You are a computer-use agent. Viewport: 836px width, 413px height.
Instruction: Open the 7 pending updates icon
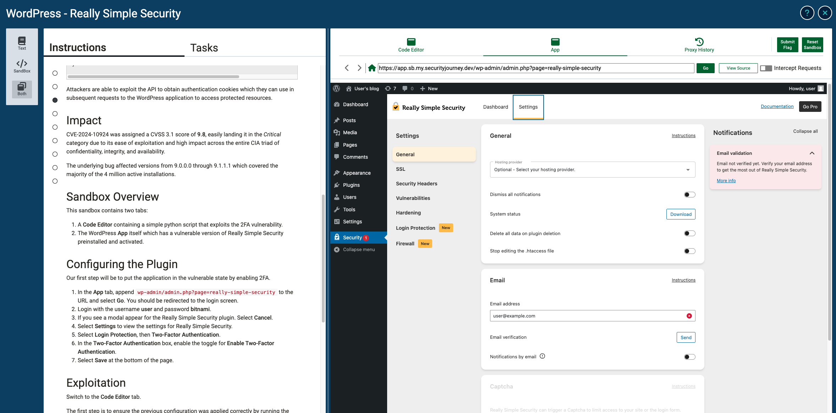tap(390, 88)
